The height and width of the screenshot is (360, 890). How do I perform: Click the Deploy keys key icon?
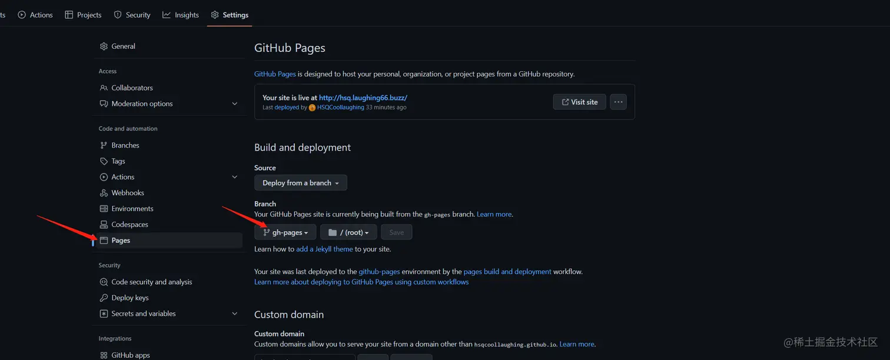(x=104, y=298)
